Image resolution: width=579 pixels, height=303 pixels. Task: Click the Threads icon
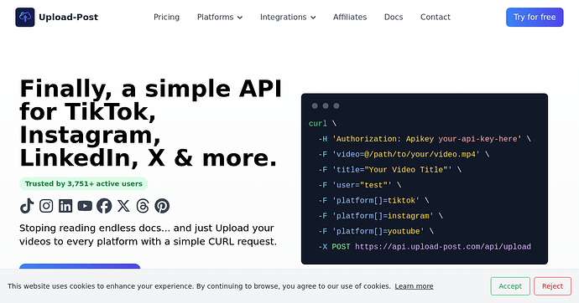143,206
